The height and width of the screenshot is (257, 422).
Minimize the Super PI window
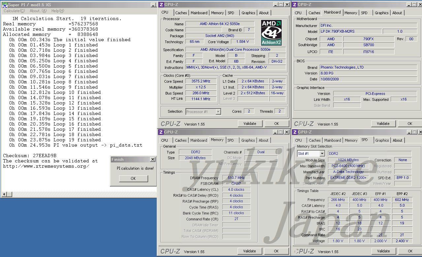point(153,5)
